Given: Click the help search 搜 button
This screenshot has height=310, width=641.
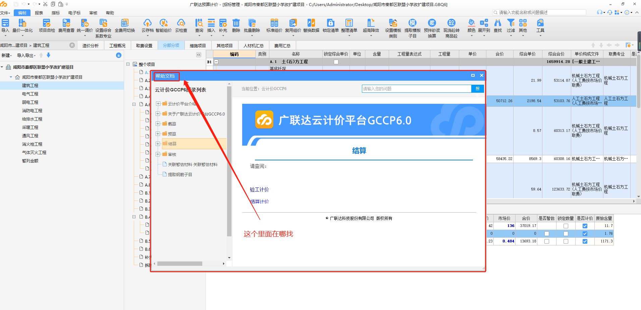Looking at the screenshot, I should (478, 89).
